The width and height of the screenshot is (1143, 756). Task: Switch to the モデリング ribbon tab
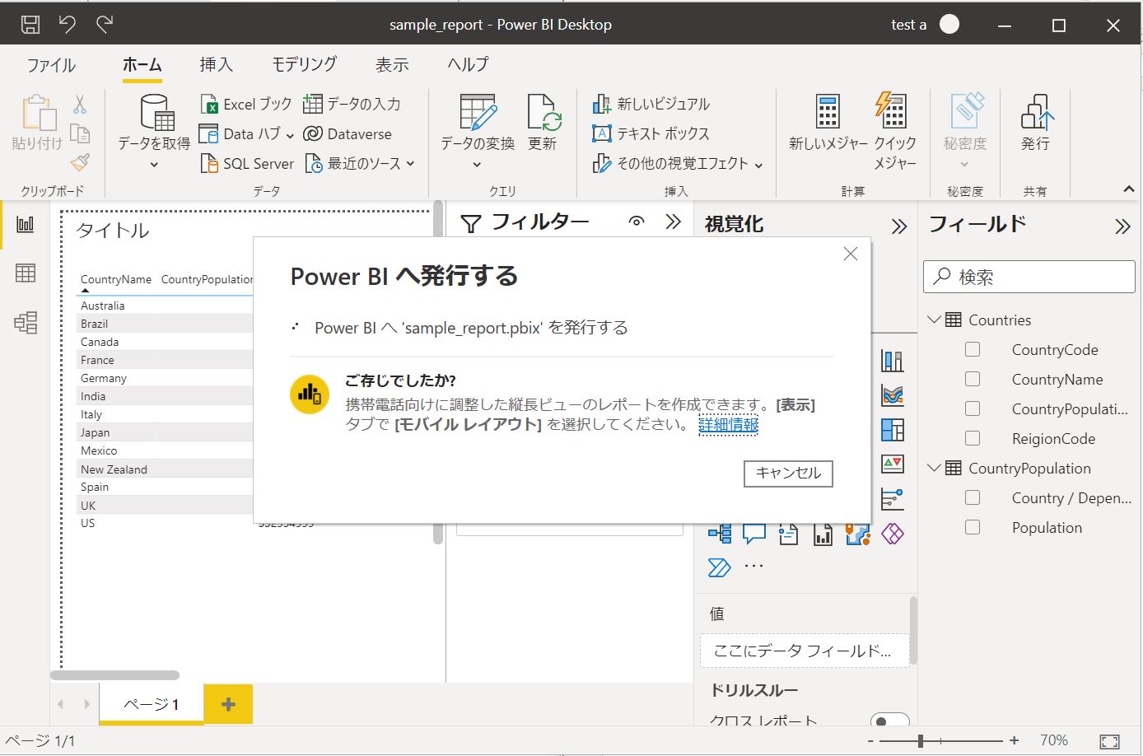305,64
